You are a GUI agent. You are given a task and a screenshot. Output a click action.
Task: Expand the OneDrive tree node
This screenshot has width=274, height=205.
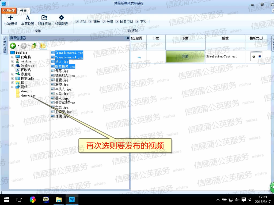pos(13,66)
